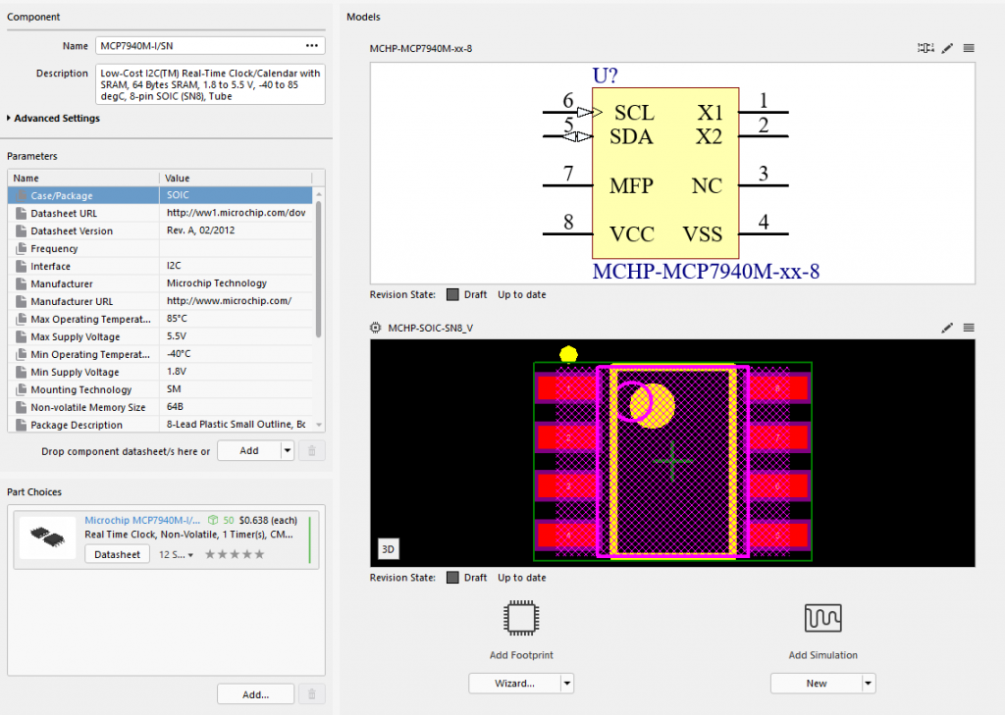The image size is (1005, 715).
Task: Click the parameters list scroll-down arrow
Action: [319, 425]
